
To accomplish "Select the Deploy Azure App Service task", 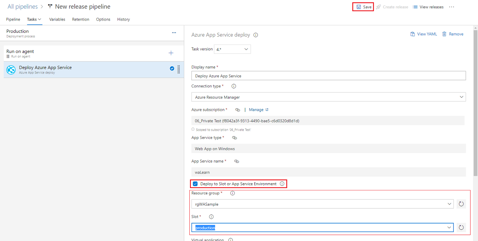I will pyautogui.click(x=94, y=70).
